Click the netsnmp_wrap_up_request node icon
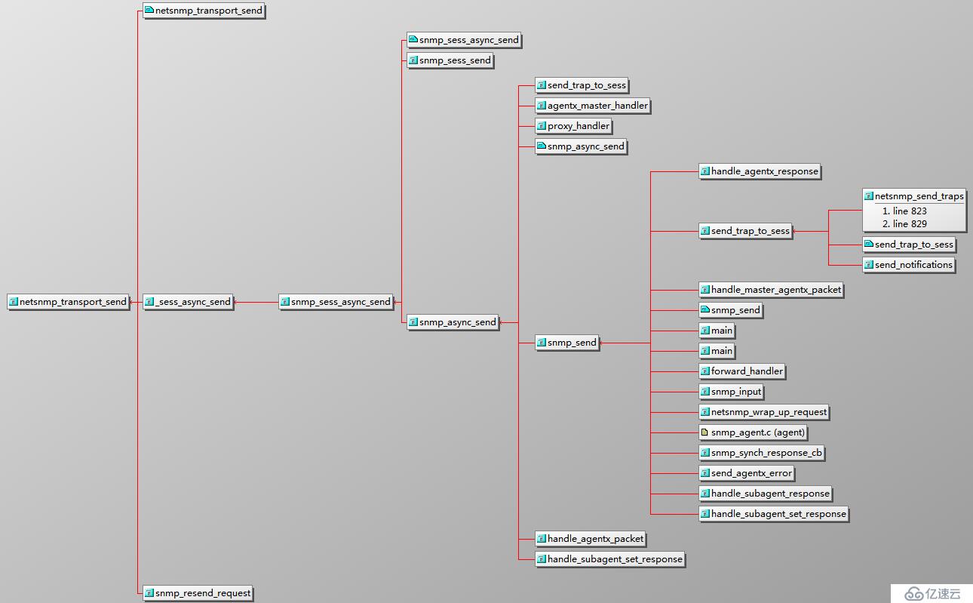Image resolution: width=973 pixels, height=603 pixels. click(x=705, y=412)
